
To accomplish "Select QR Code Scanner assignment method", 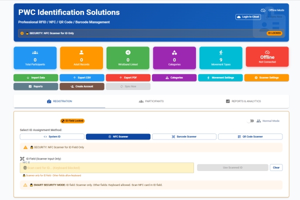I will (x=250, y=136).
